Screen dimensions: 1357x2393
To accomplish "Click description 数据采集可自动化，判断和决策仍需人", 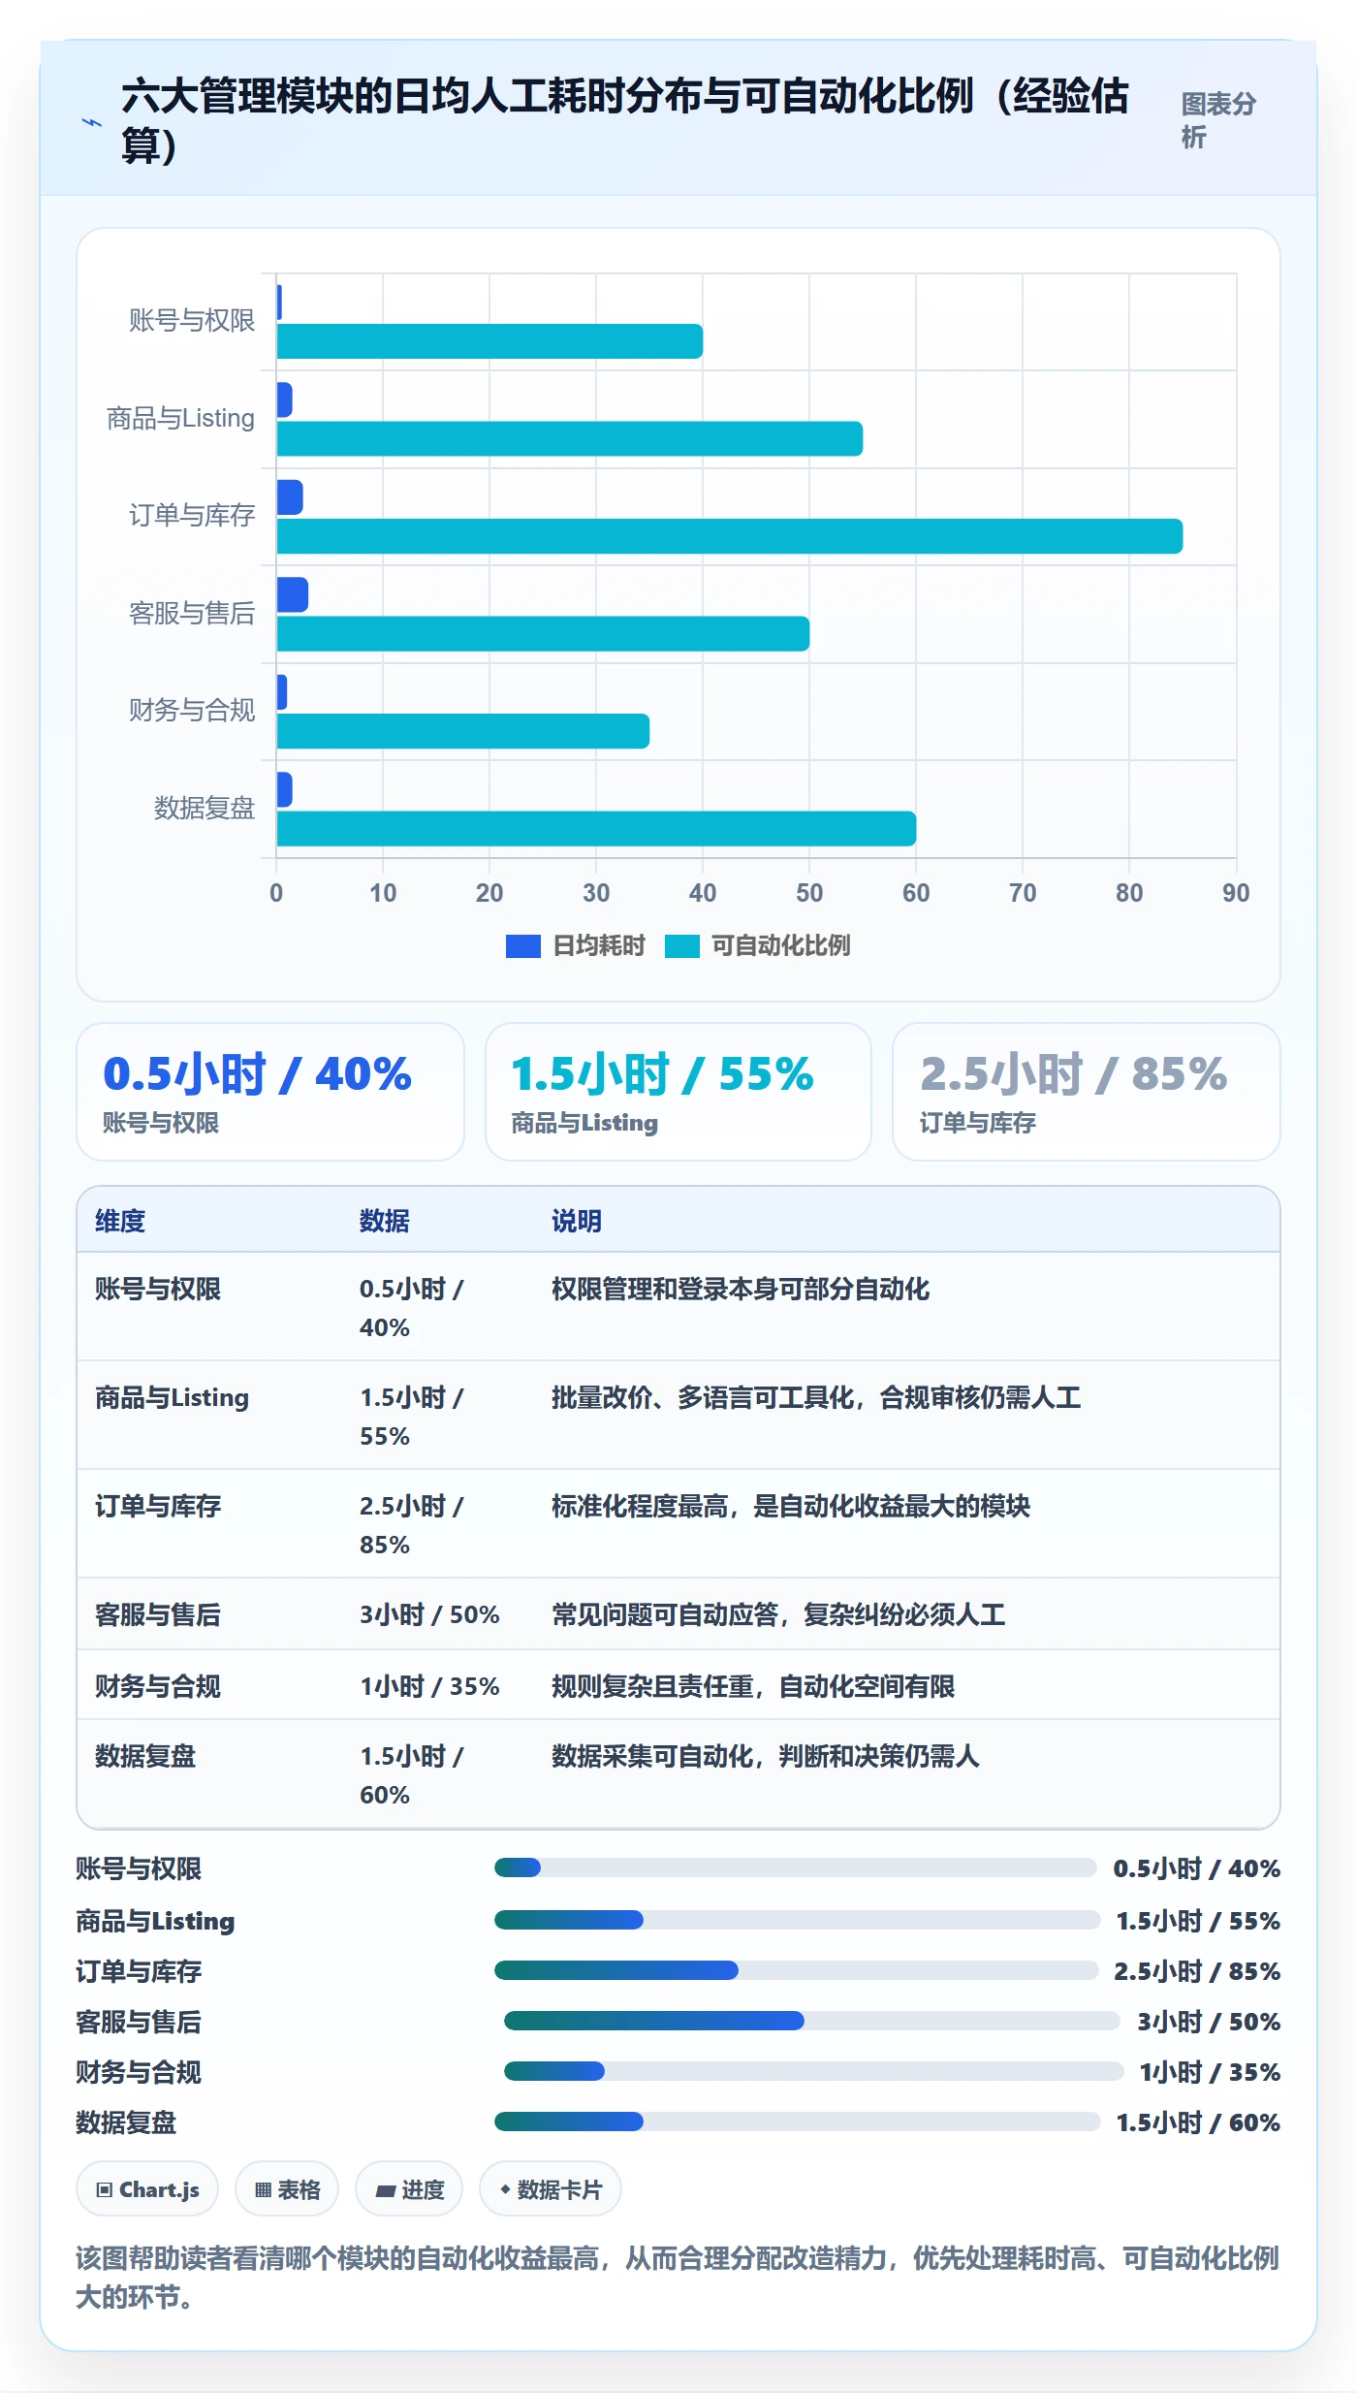I will click(x=766, y=1756).
